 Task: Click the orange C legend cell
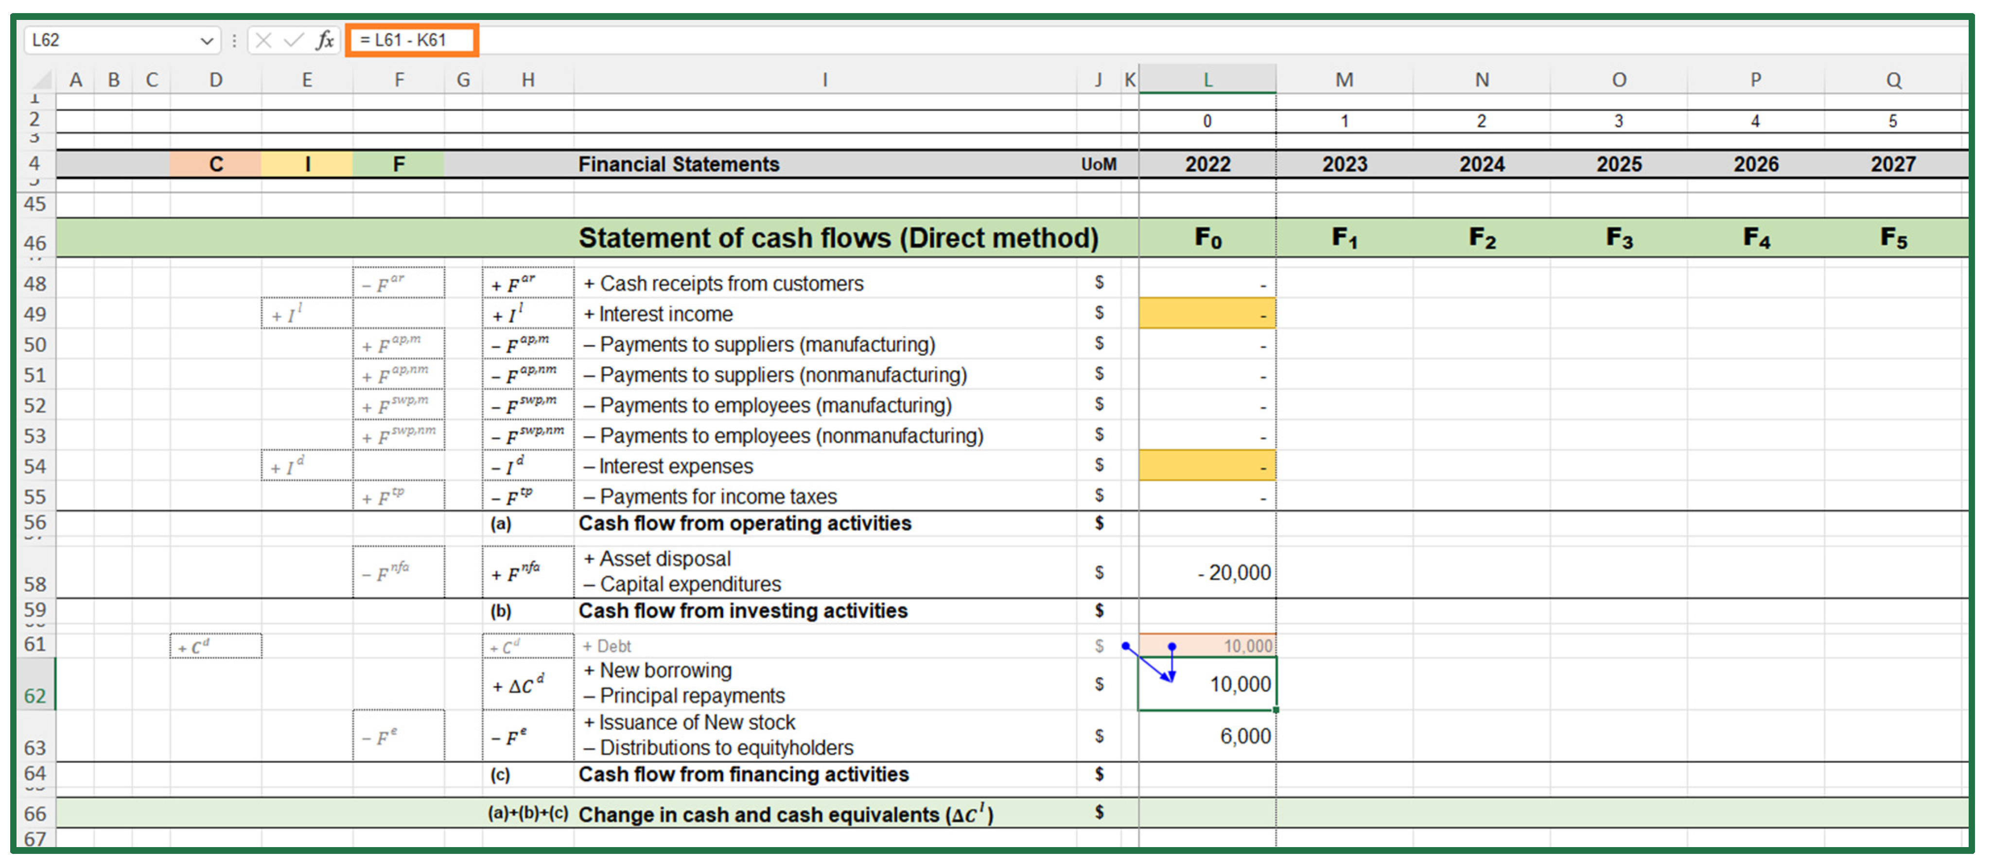[216, 164]
